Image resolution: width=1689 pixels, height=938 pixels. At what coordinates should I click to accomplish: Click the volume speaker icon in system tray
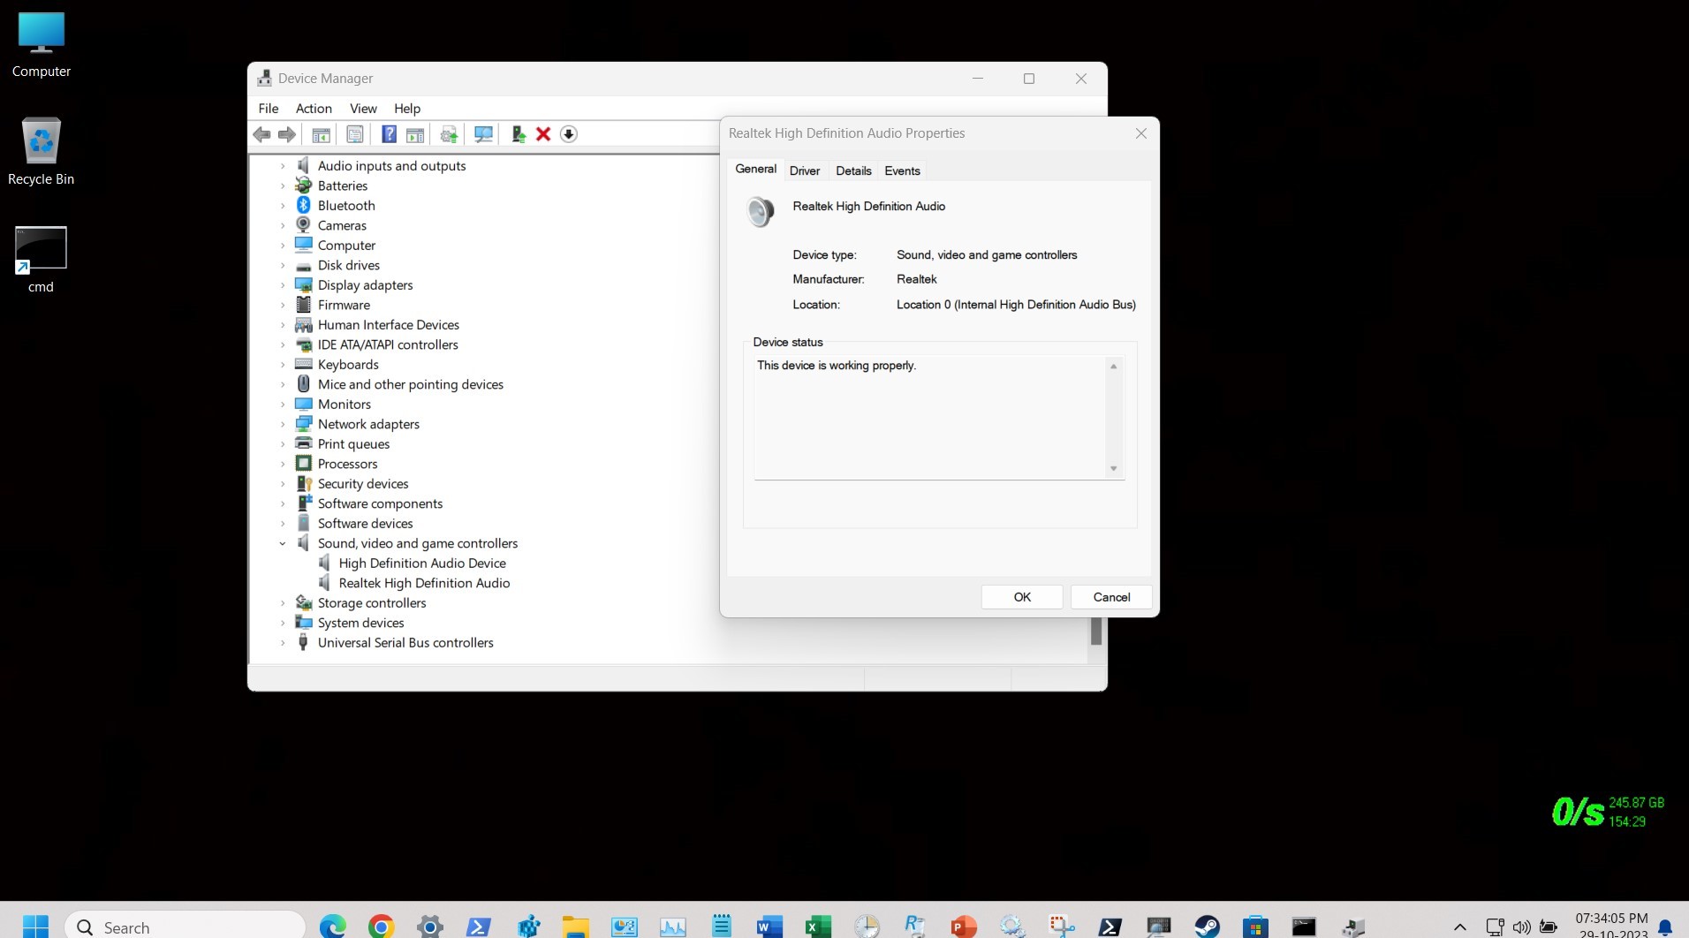coord(1521,927)
